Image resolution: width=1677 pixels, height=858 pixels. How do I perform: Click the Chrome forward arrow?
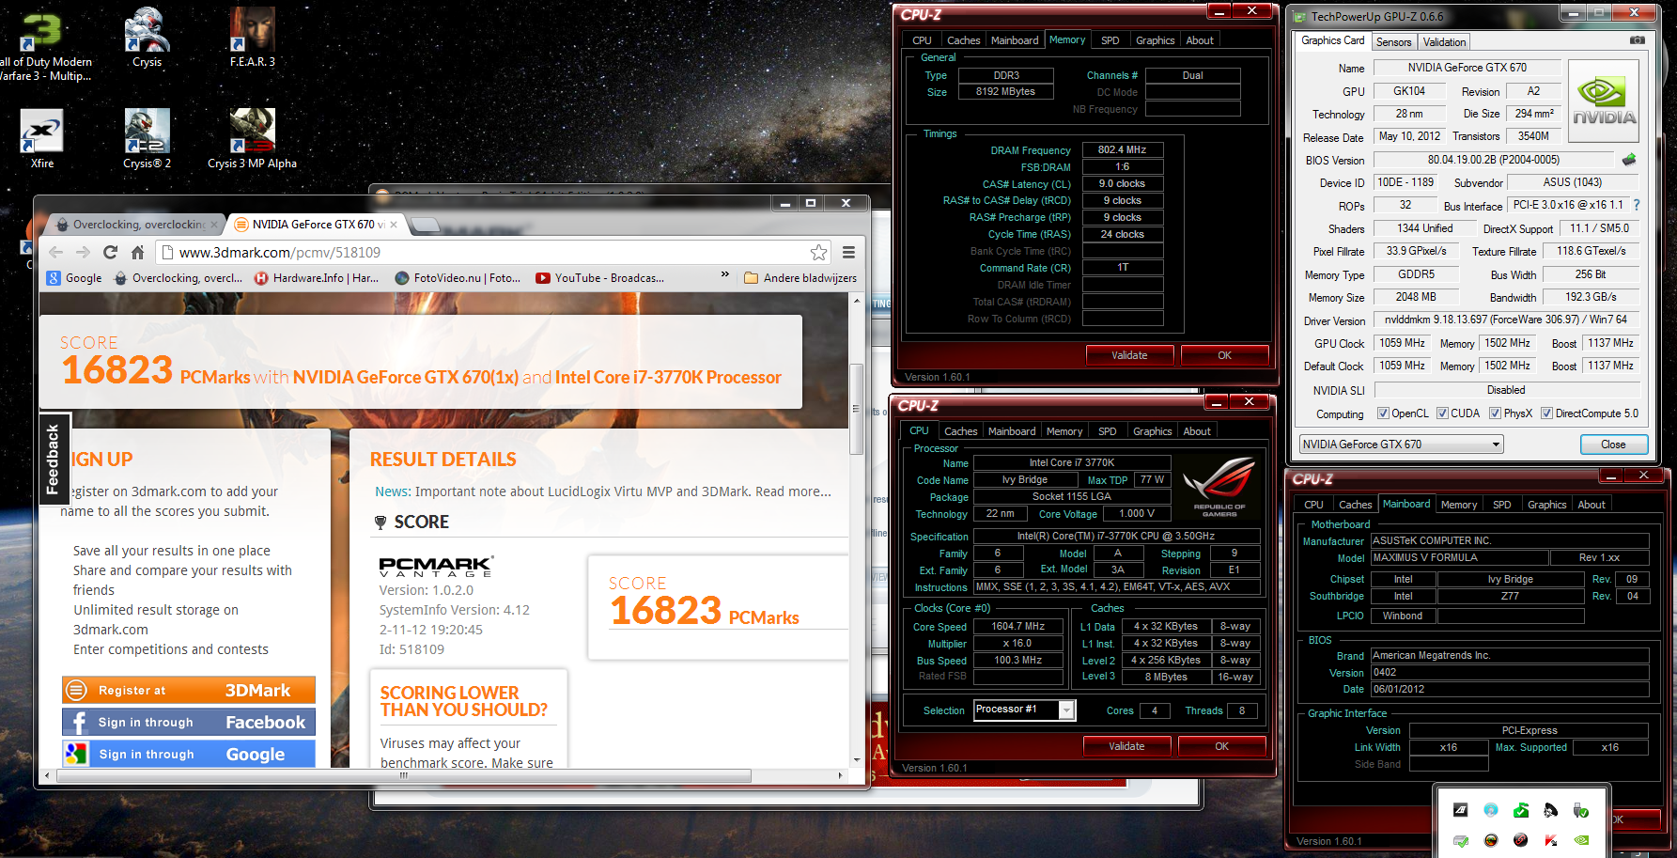tap(83, 252)
